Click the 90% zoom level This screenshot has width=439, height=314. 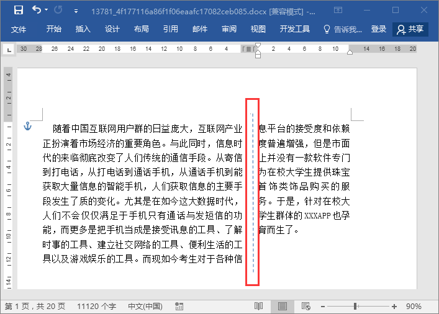(x=414, y=307)
